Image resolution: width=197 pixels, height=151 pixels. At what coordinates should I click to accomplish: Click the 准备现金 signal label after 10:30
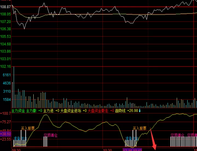pos(132,139)
